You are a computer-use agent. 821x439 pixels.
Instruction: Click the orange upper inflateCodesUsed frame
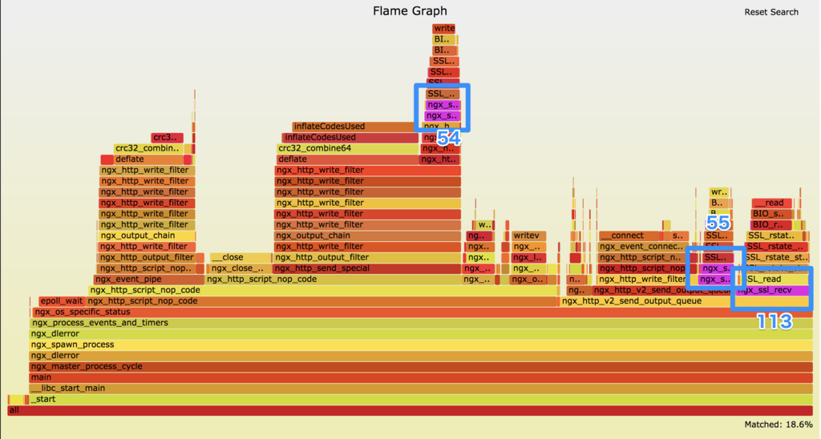click(x=354, y=127)
